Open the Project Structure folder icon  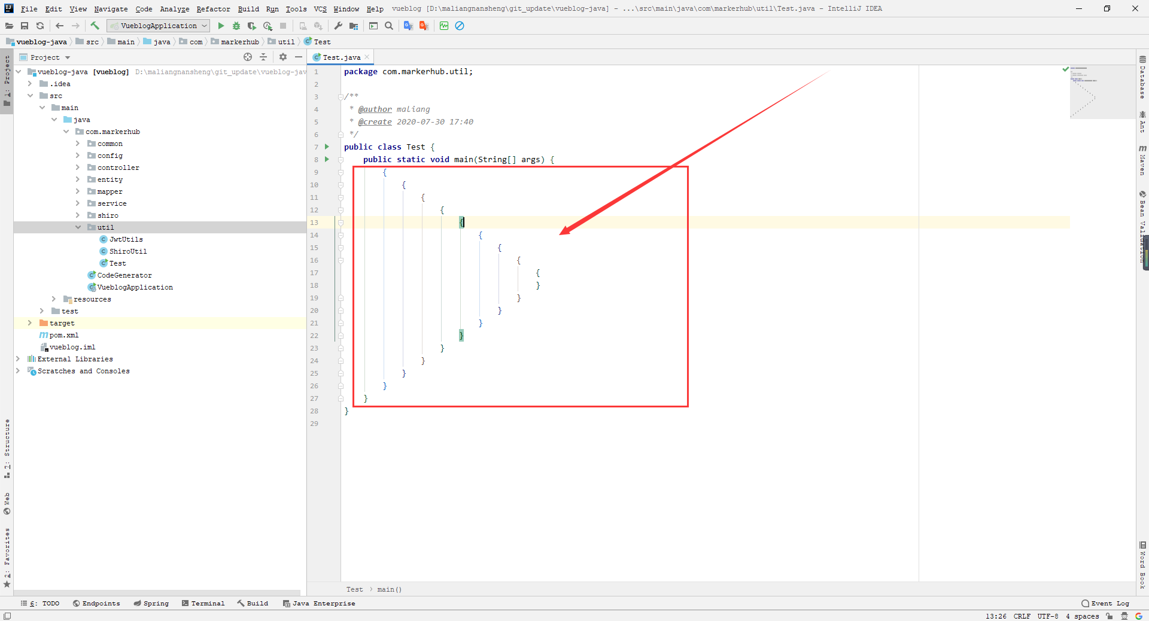coord(354,26)
